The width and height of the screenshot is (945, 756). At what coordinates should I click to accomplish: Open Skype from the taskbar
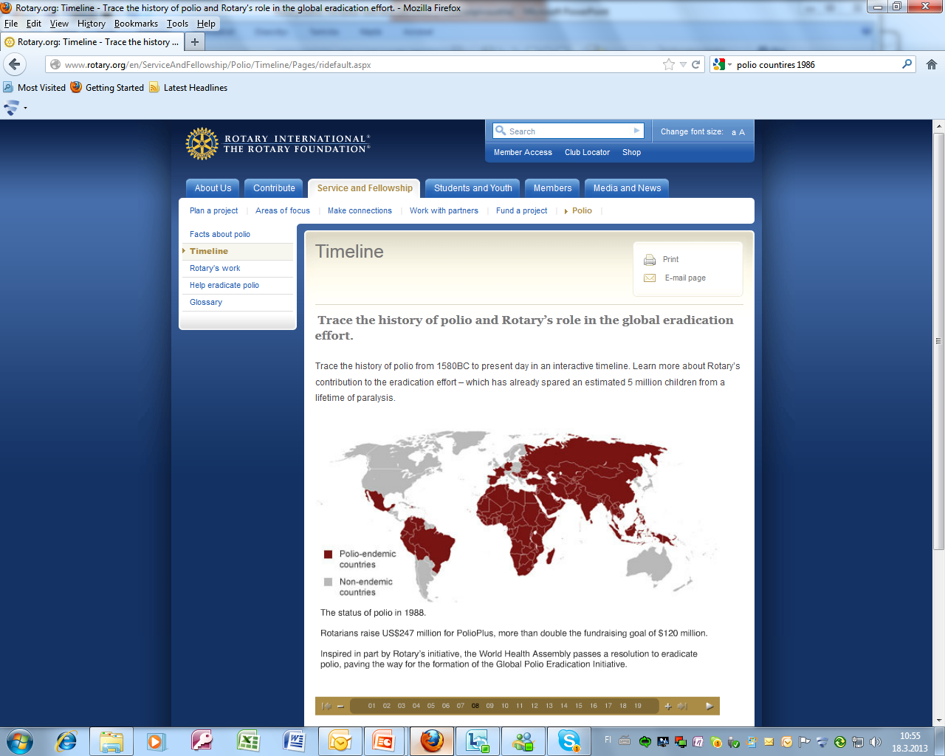click(569, 740)
